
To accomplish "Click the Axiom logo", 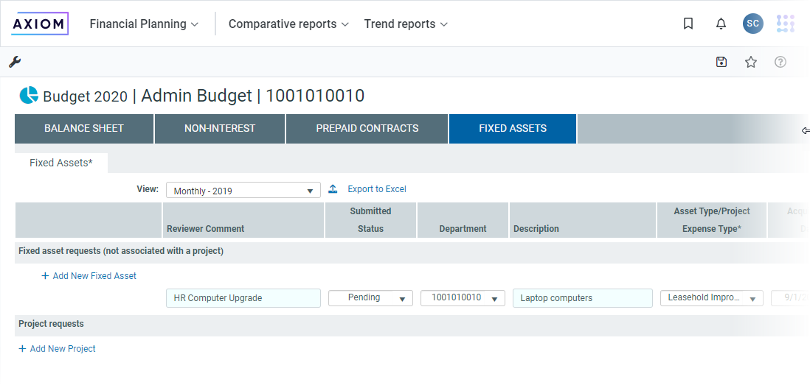I will click(x=40, y=24).
